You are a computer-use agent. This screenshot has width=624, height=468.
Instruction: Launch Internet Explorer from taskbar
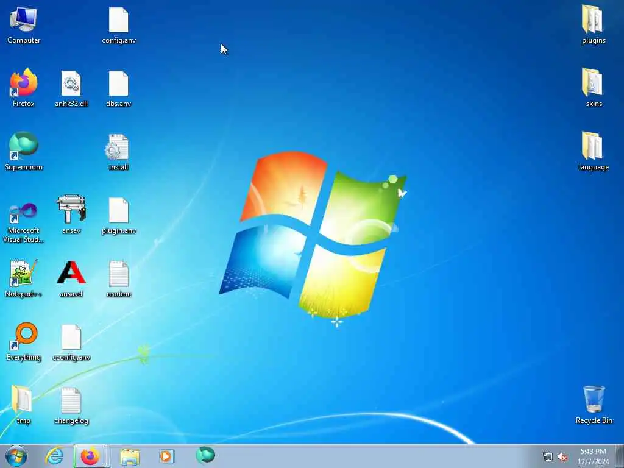pos(54,456)
